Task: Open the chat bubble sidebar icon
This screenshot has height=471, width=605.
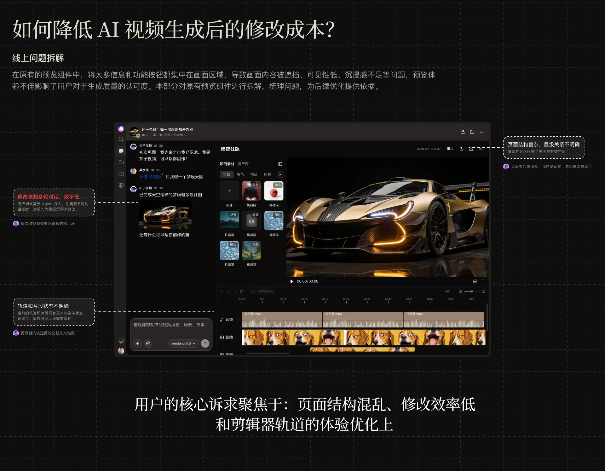Action: [121, 151]
